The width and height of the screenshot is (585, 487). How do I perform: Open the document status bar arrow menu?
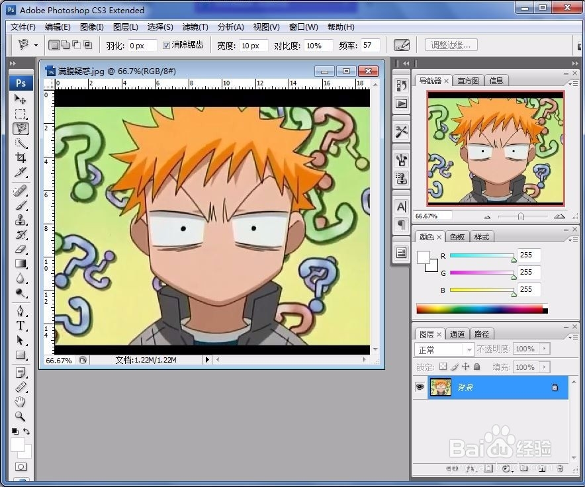pos(207,360)
